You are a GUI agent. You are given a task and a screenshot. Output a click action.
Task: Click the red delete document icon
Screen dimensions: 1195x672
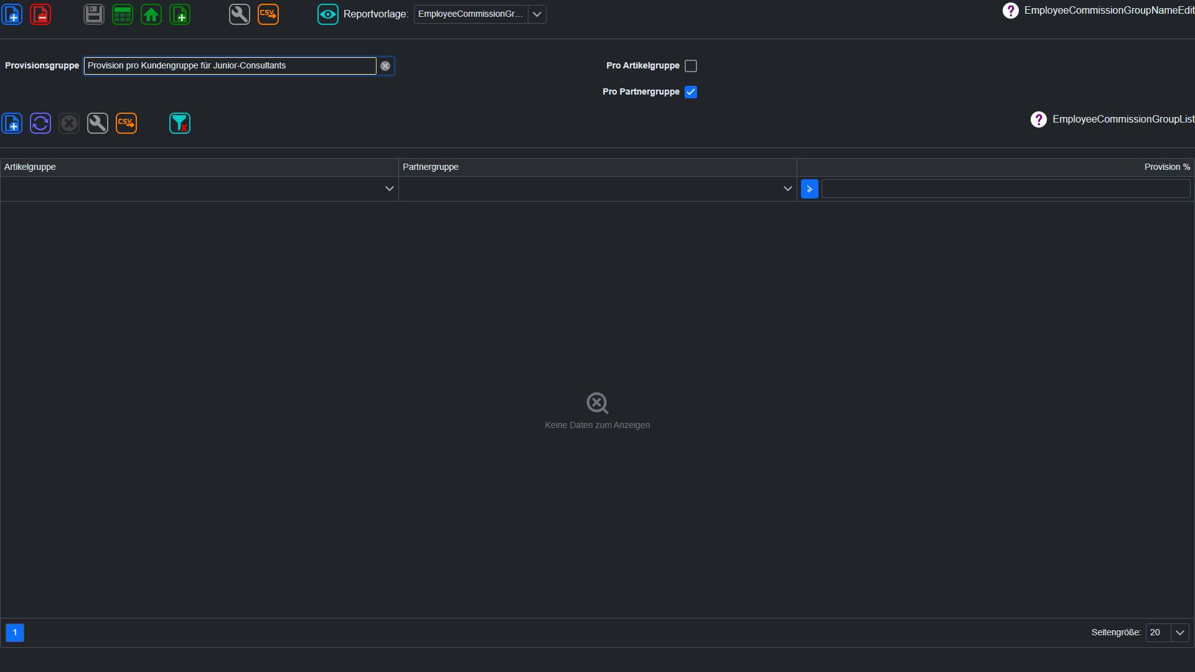pyautogui.click(x=40, y=14)
